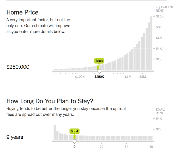
Task: Click the $250K label under price slider
Action: 99,77
